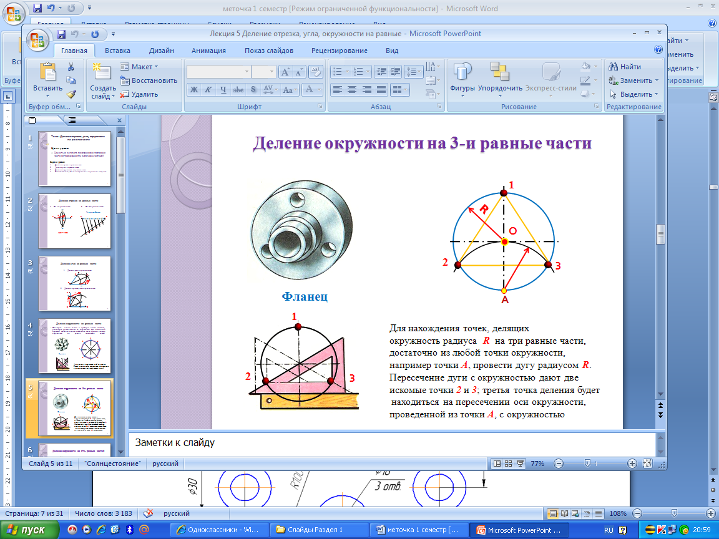Select slide 2 thumbnail
The width and height of the screenshot is (719, 539).
pos(75,221)
